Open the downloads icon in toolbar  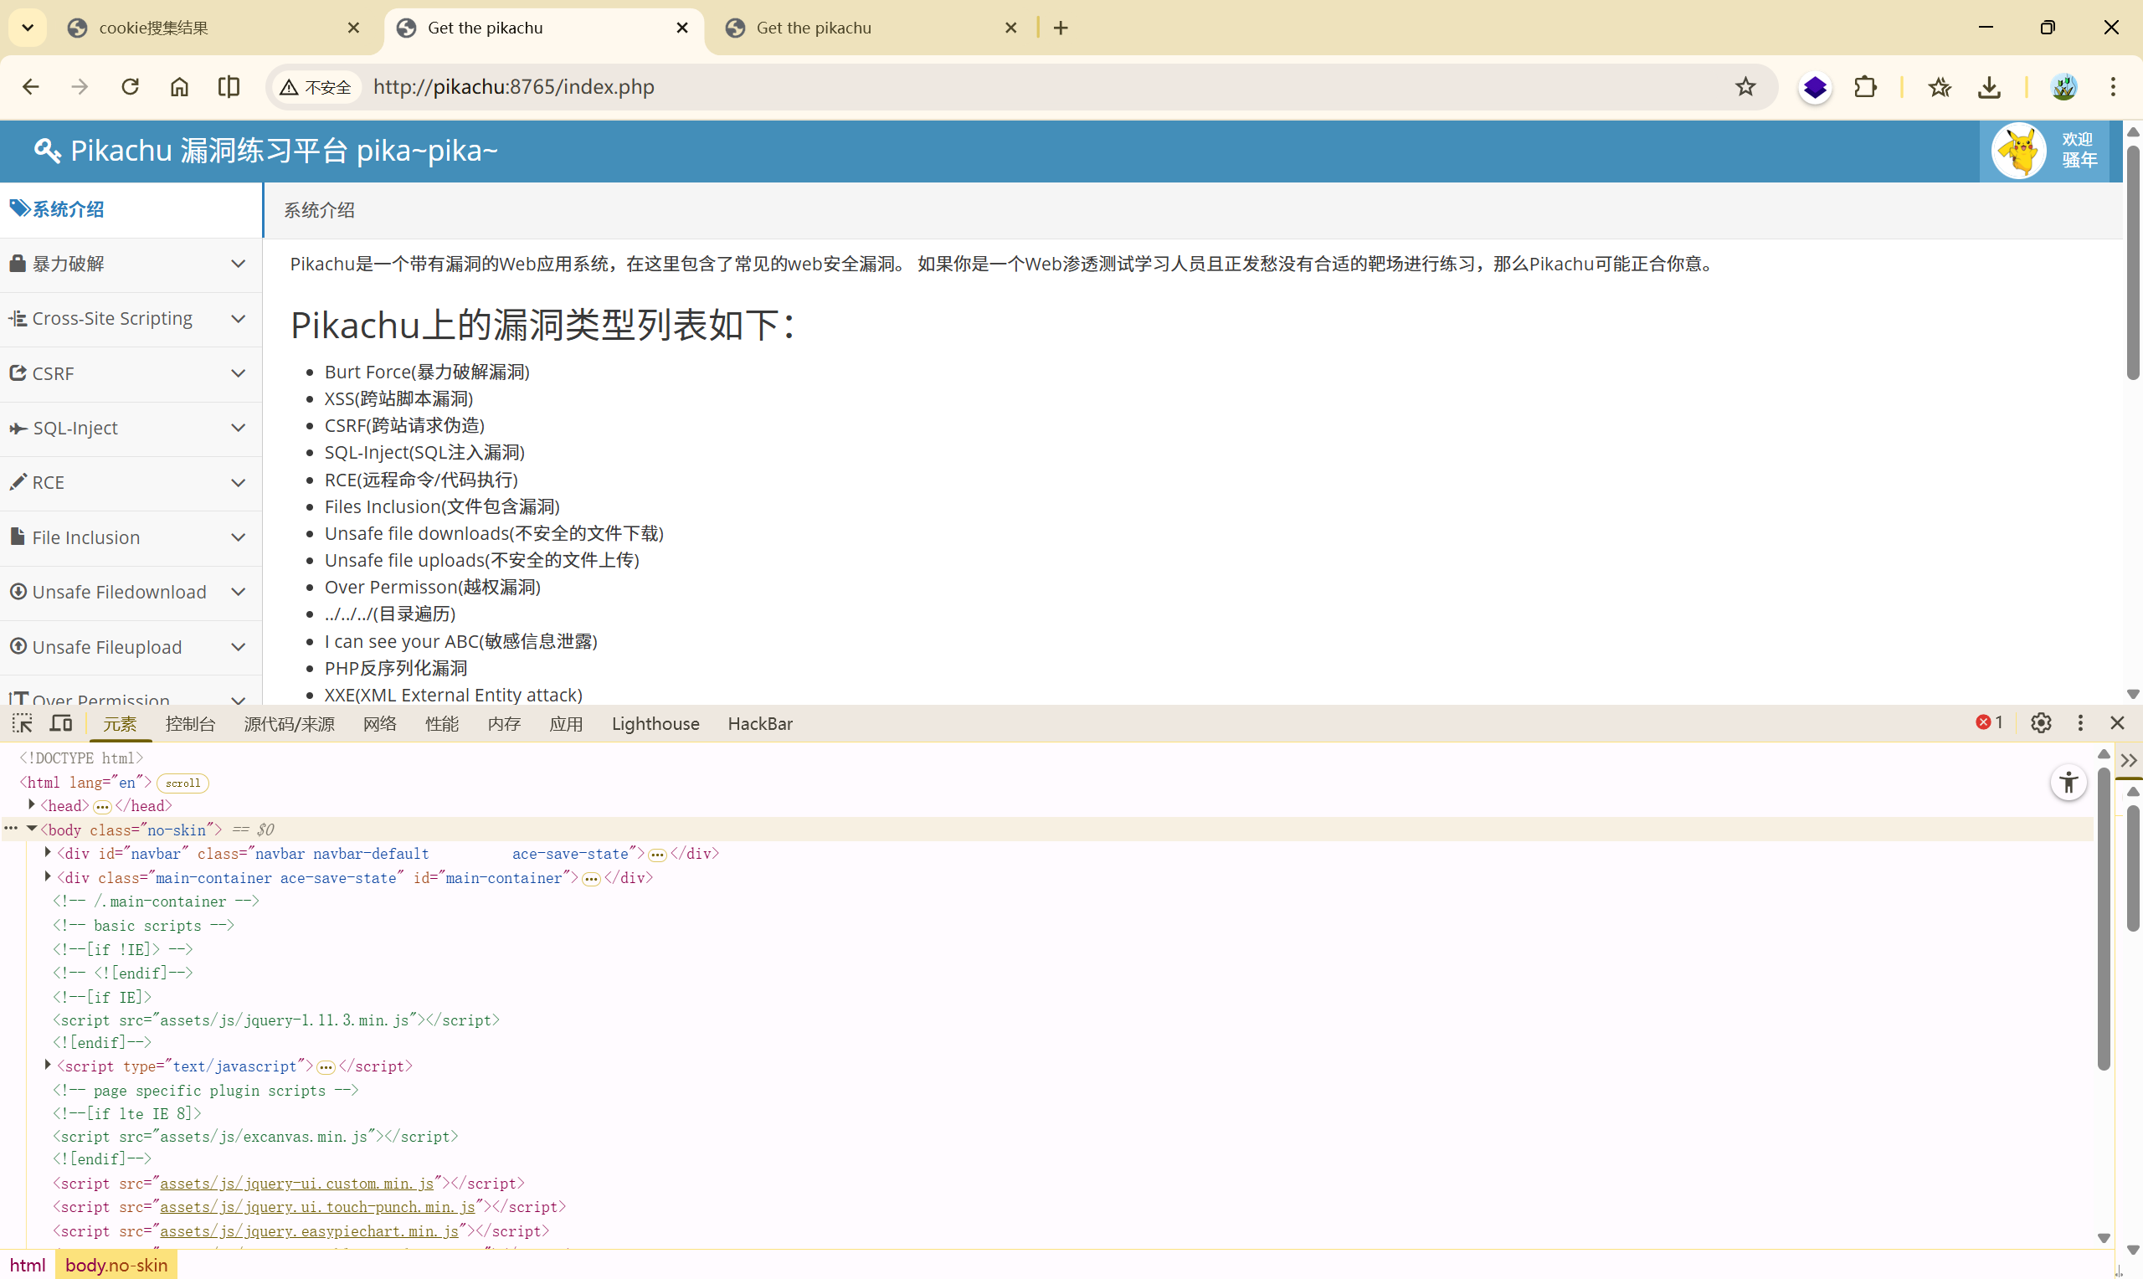(1989, 87)
